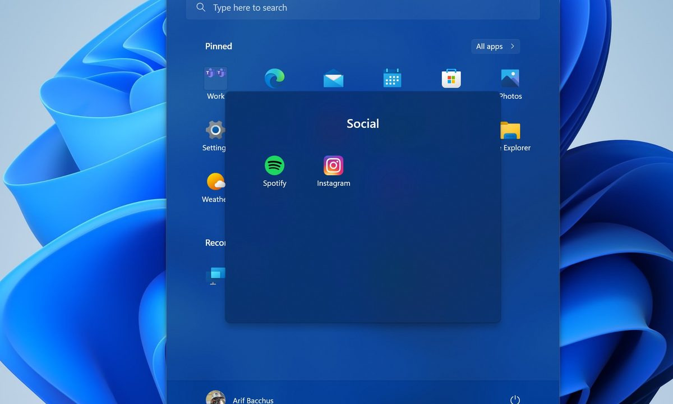This screenshot has width=673, height=404.
Task: Focus the Type here to search box
Action: [x=363, y=8]
